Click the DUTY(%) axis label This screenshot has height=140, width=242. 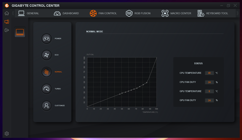pyautogui.click(x=90, y=55)
